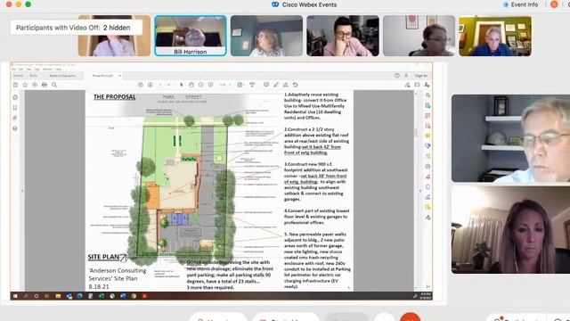Click the share-with-others icon in Acrobat
This screenshot has height=321, width=570.
[427, 85]
